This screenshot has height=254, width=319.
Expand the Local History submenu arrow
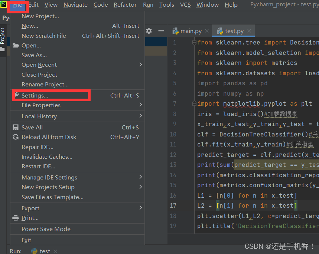[141, 116]
